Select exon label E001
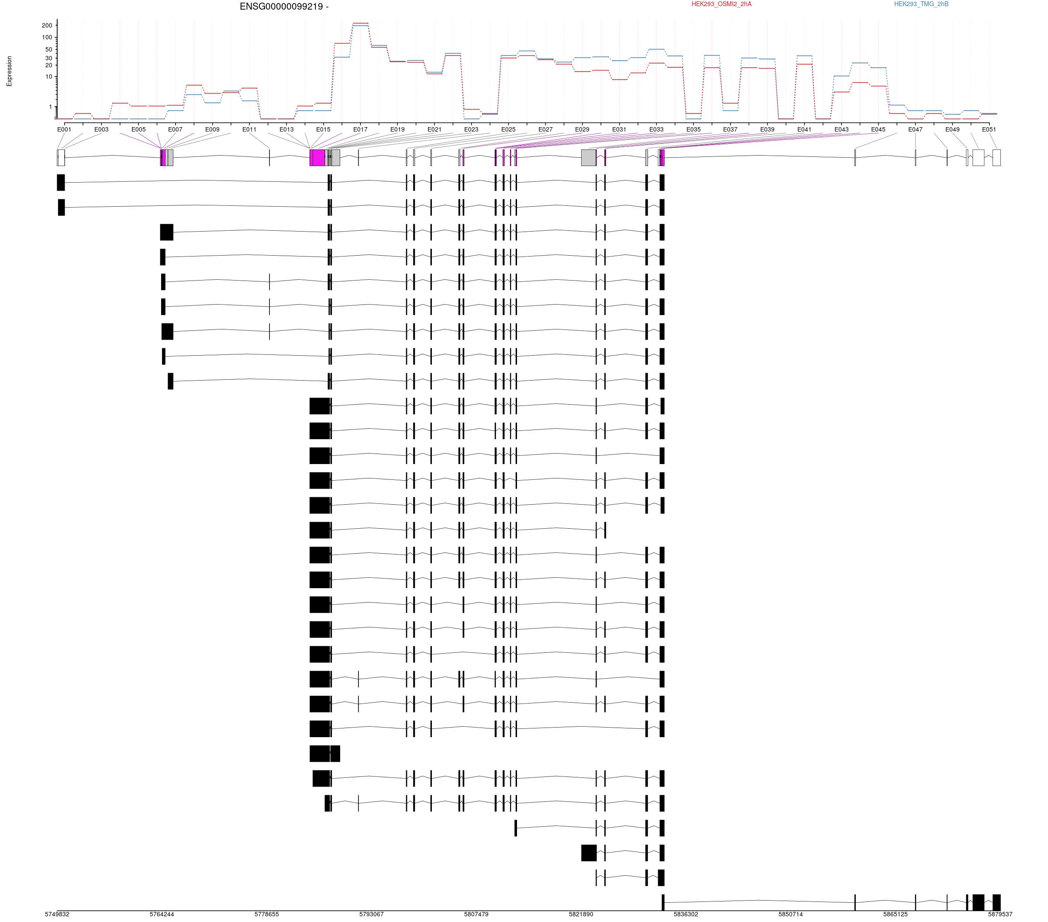The width and height of the screenshot is (1048, 922). coord(64,130)
